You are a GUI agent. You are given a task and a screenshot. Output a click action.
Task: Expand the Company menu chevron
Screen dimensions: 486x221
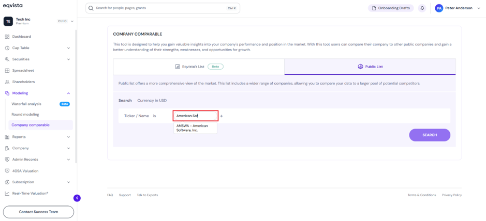click(x=68, y=148)
